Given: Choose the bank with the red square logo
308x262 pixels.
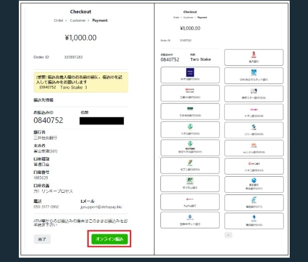Looking at the screenshot, I should tap(254, 166).
